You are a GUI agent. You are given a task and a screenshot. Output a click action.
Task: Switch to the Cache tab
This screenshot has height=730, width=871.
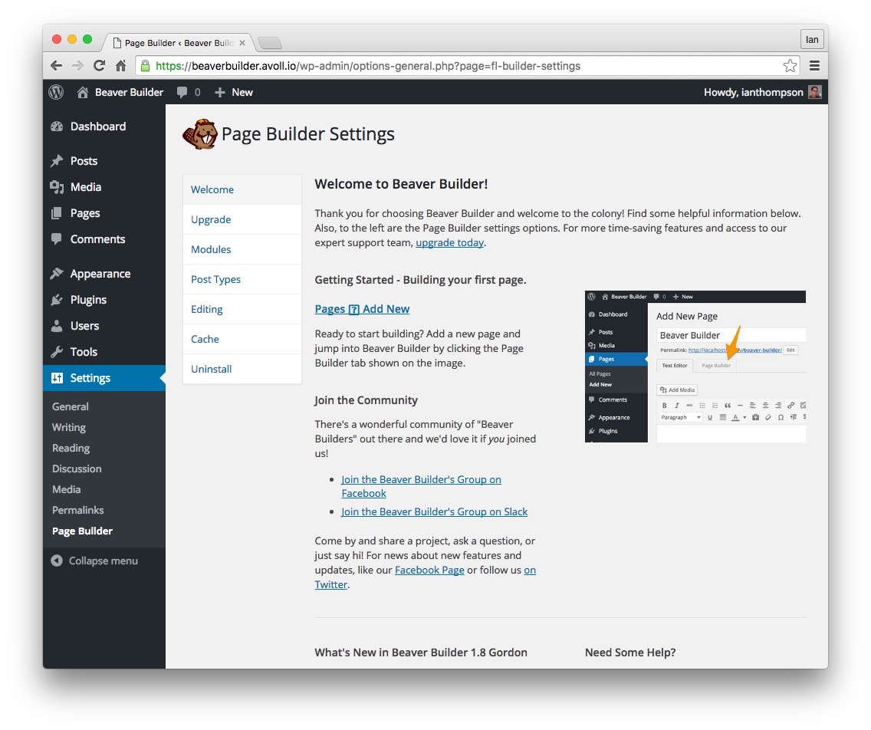point(242,339)
